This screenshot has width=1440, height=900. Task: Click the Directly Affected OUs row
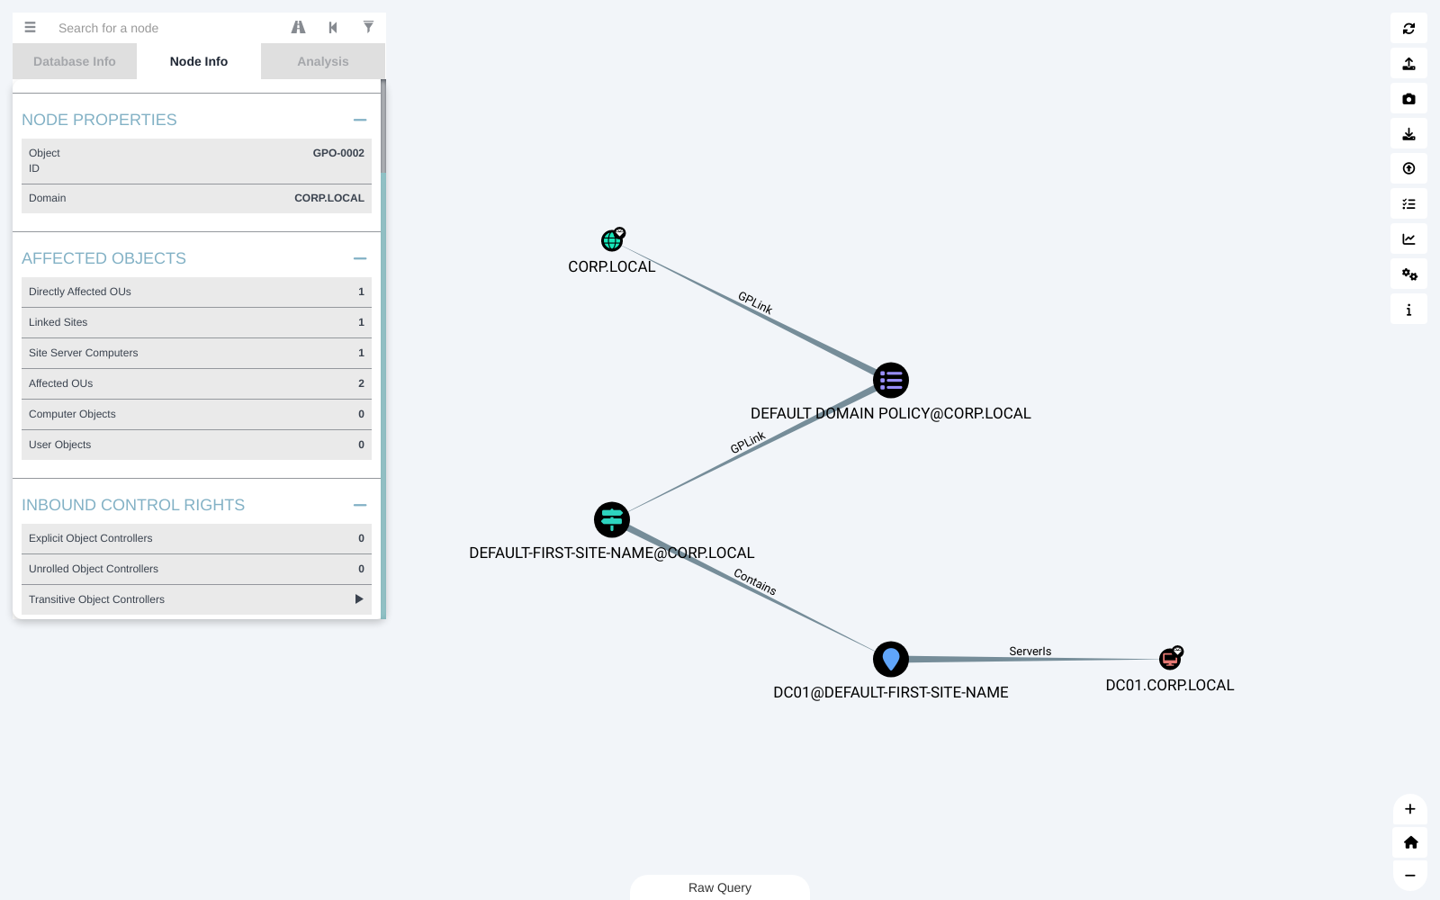[196, 292]
